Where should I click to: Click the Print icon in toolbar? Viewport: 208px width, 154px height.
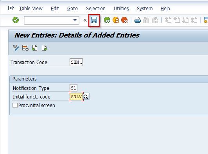pyautogui.click(x=138, y=20)
